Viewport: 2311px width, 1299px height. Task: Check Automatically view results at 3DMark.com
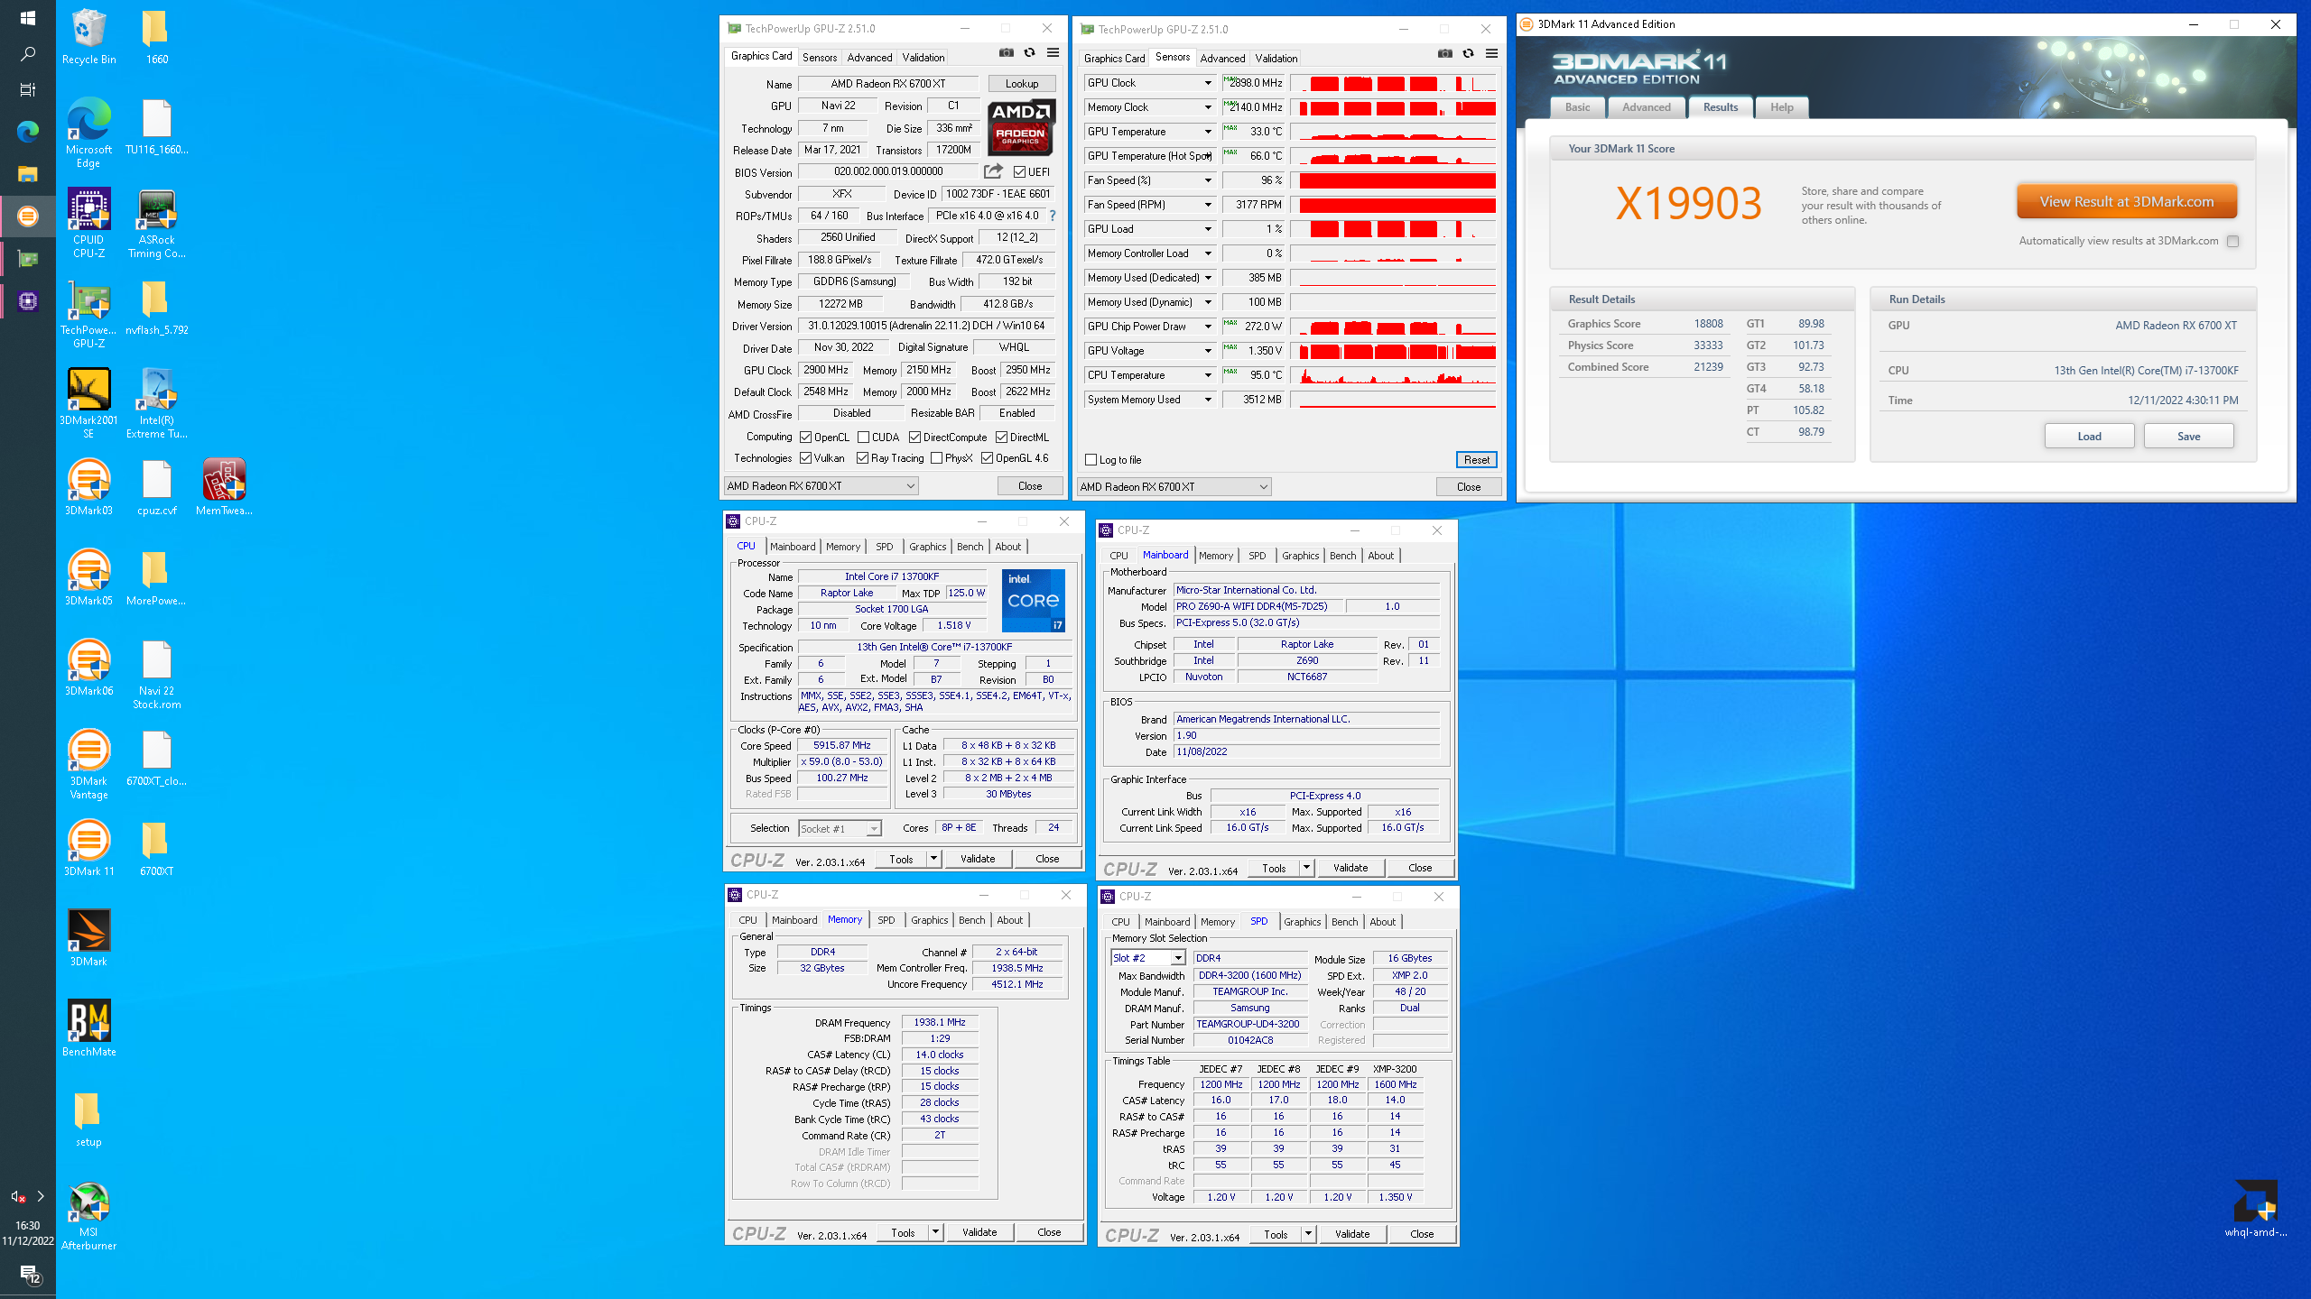(2232, 241)
